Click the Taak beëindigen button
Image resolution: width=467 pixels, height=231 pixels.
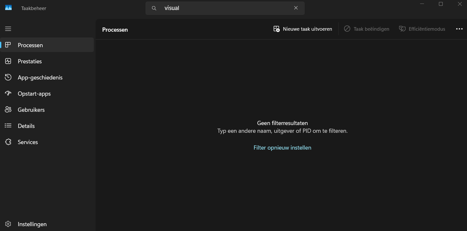click(x=366, y=29)
